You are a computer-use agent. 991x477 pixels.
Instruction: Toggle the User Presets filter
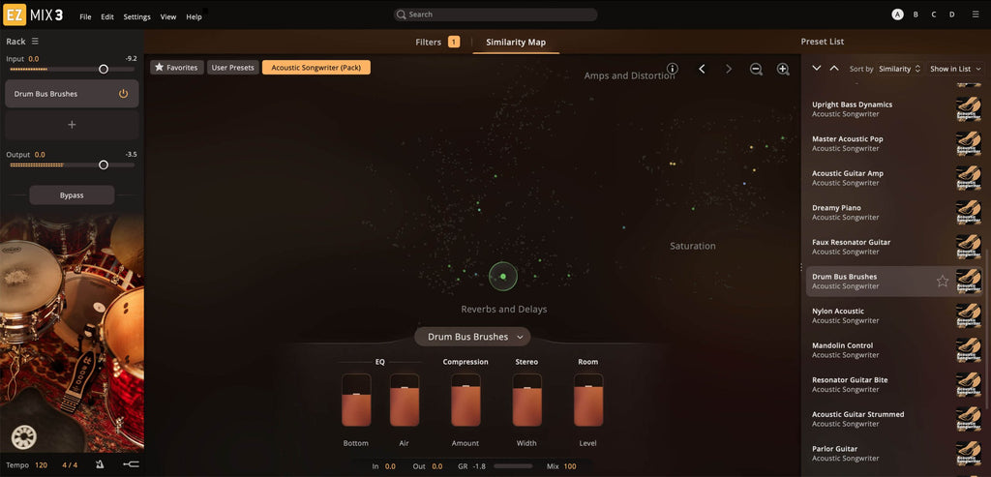(232, 67)
